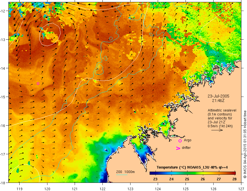
Task: Click the latitude axis label '-16'
Action: tap(3, 126)
